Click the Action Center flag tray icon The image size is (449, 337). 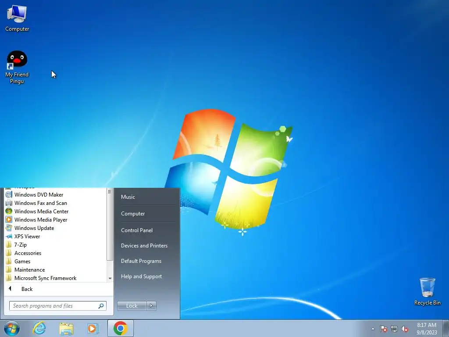(x=383, y=329)
